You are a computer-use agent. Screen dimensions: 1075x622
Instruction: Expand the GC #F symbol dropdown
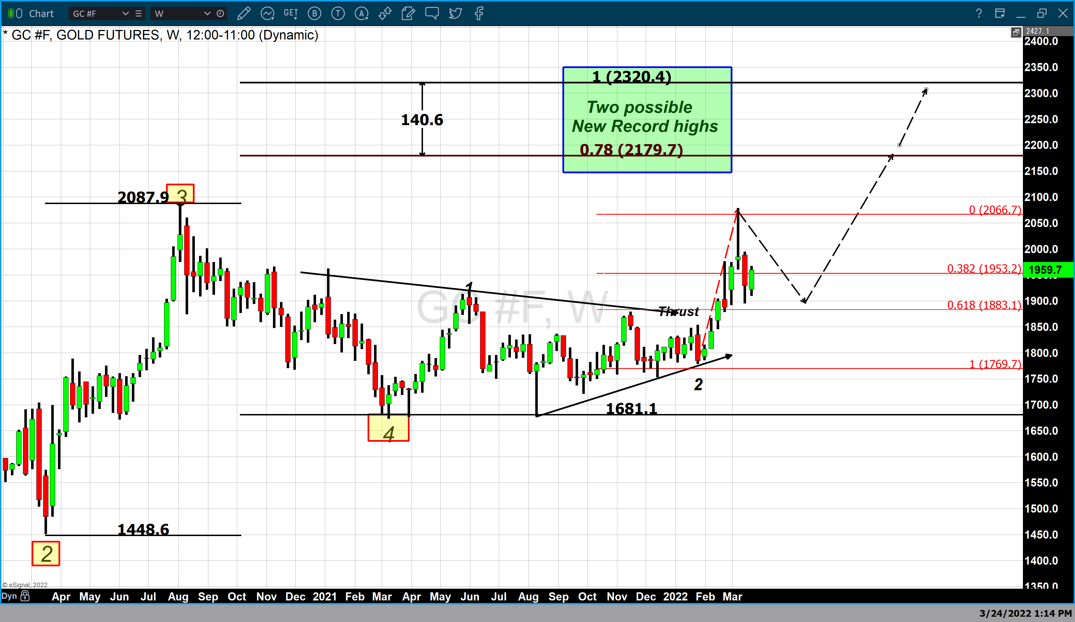coord(125,14)
